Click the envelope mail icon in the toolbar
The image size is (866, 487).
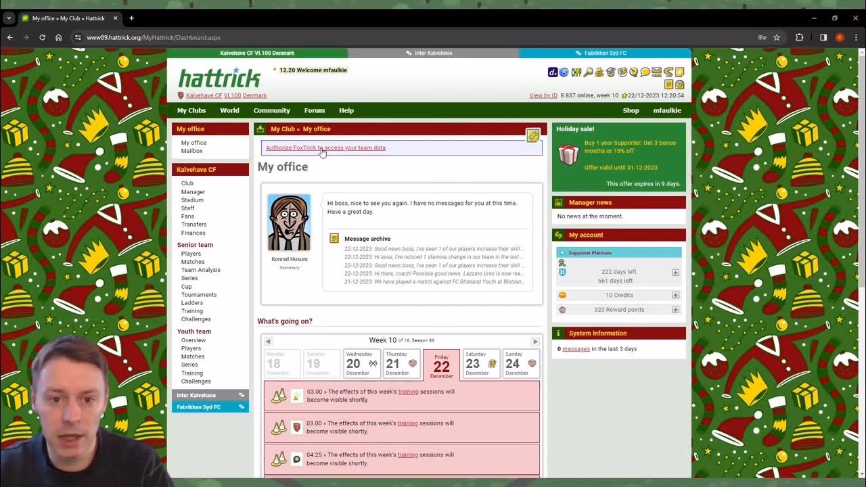pos(657,72)
